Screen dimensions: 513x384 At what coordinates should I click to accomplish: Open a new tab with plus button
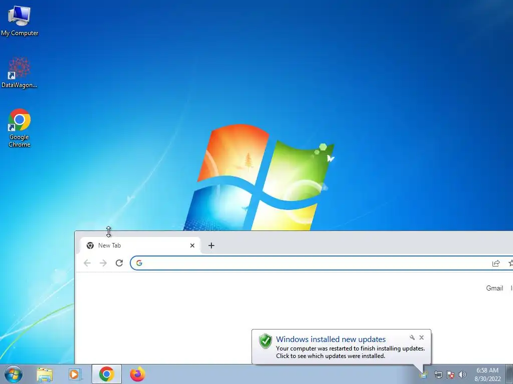[211, 245]
